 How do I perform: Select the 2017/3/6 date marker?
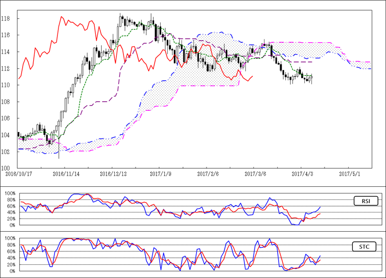click(x=254, y=173)
